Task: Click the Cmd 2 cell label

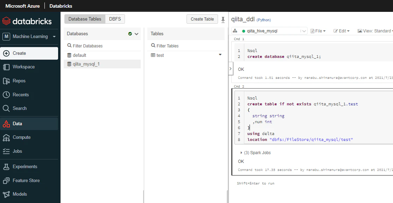Action: pos(239,87)
